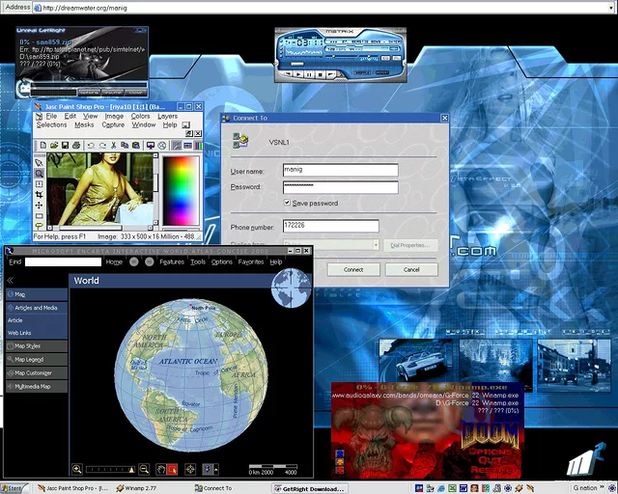
Task: Select the Zoom magnifier tool in Paint Shop Pro
Action: [x=40, y=174]
